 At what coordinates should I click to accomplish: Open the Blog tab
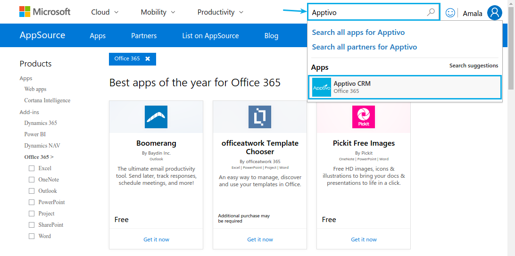(271, 36)
